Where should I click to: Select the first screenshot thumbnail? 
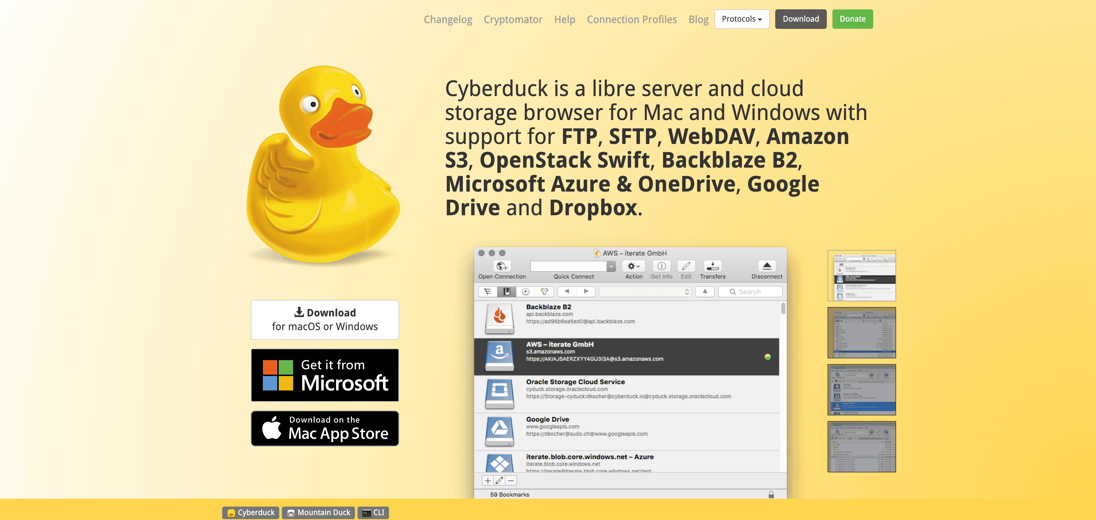click(862, 276)
